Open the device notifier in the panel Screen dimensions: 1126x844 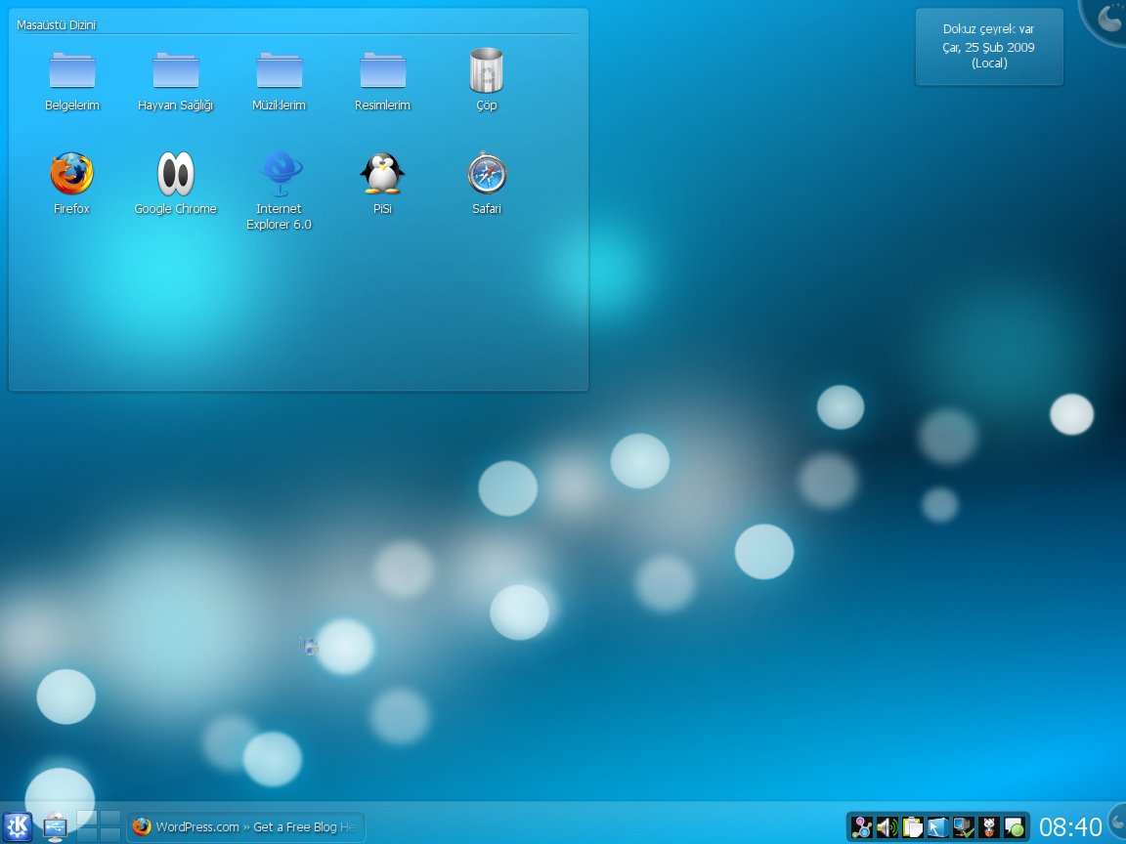(x=56, y=826)
